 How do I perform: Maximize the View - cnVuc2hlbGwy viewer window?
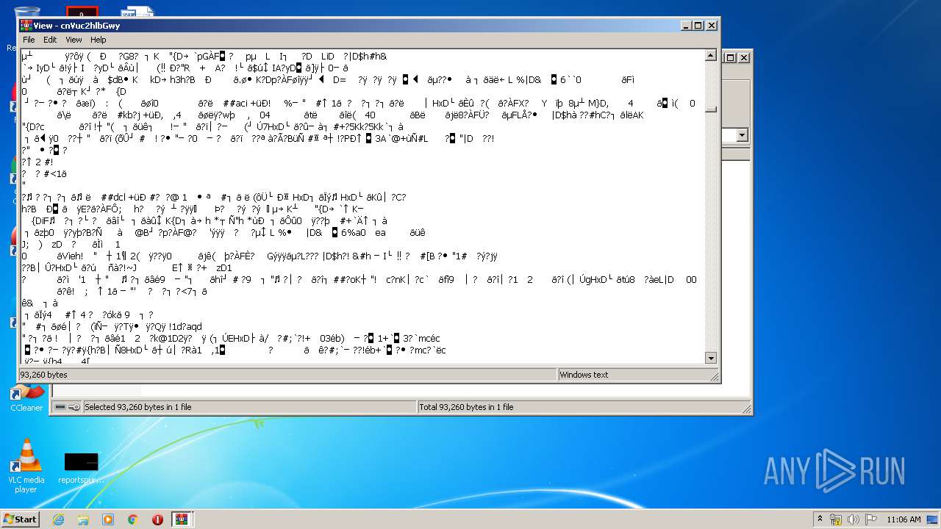(698, 25)
